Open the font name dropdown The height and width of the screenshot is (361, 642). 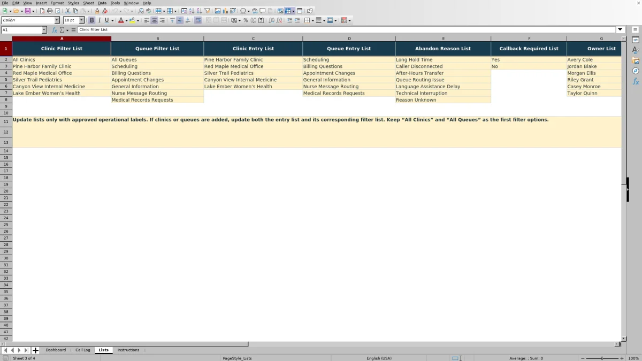click(57, 20)
